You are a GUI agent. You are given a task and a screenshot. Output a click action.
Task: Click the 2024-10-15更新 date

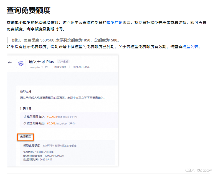pos(81,67)
